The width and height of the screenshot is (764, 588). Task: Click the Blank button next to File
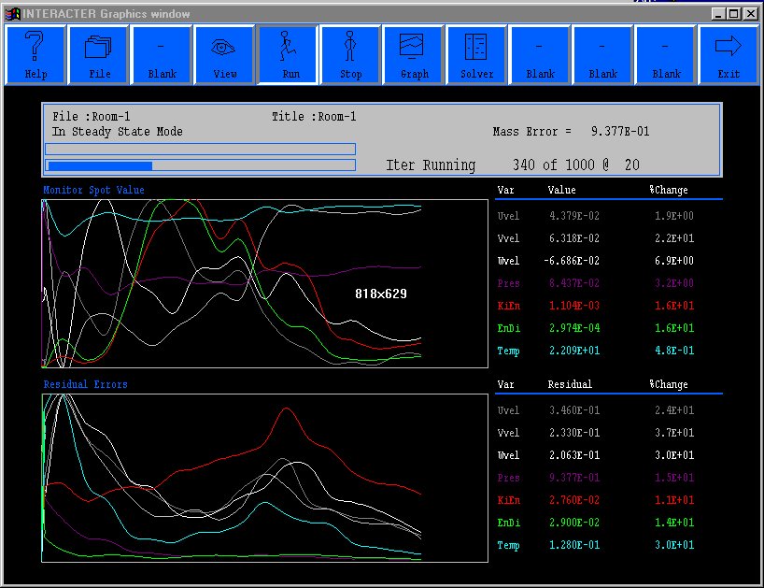pyautogui.click(x=162, y=55)
